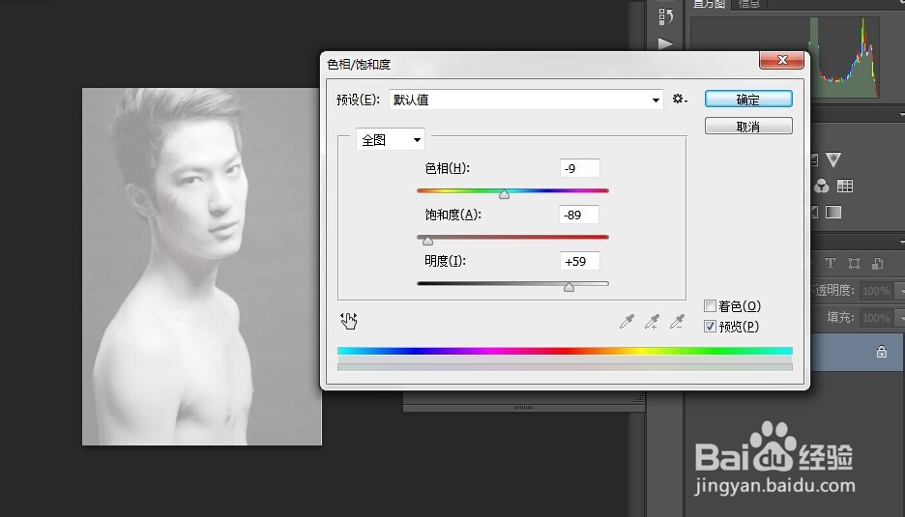Click the 饱和度 saturation slider handle
The width and height of the screenshot is (905, 517).
coord(427,242)
